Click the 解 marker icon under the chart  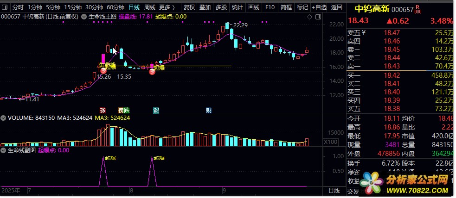(156, 111)
